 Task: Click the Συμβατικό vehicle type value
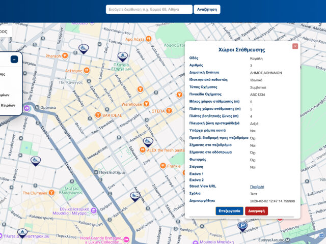pos(258,87)
